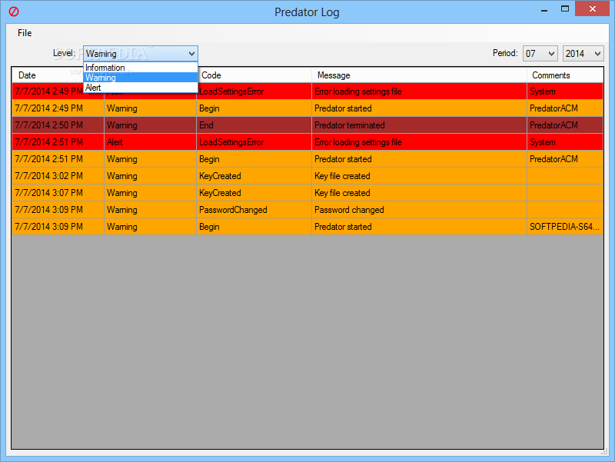Image resolution: width=615 pixels, height=462 pixels.
Task: Collapse the Level dropdown showing Warning
Action: point(141,54)
